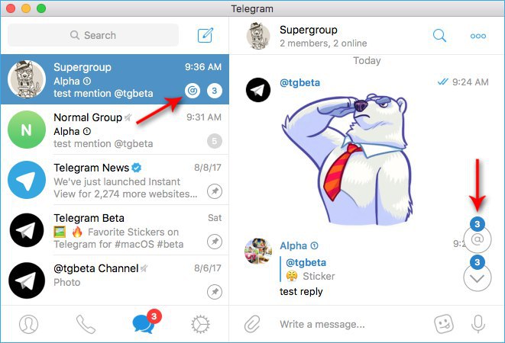Click unread count 3 in Supergroup row

pos(215,91)
